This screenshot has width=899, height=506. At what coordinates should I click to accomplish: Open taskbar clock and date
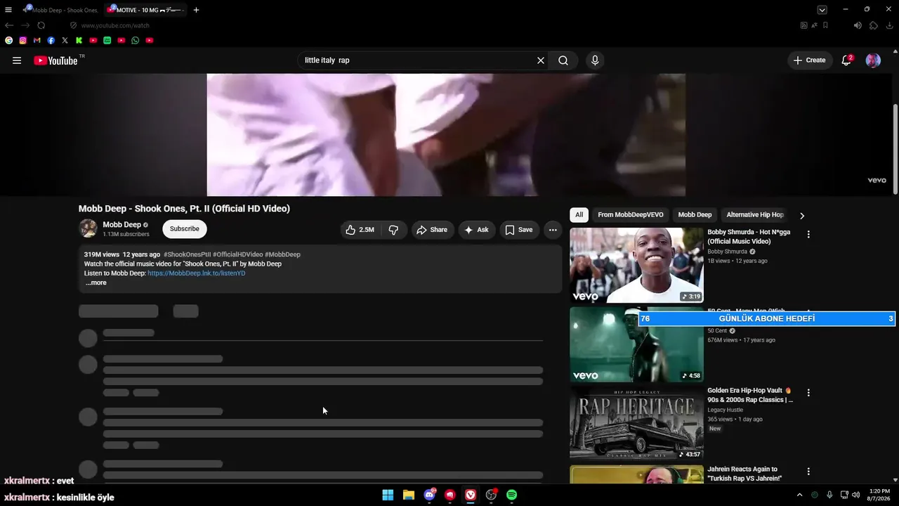pos(879,495)
